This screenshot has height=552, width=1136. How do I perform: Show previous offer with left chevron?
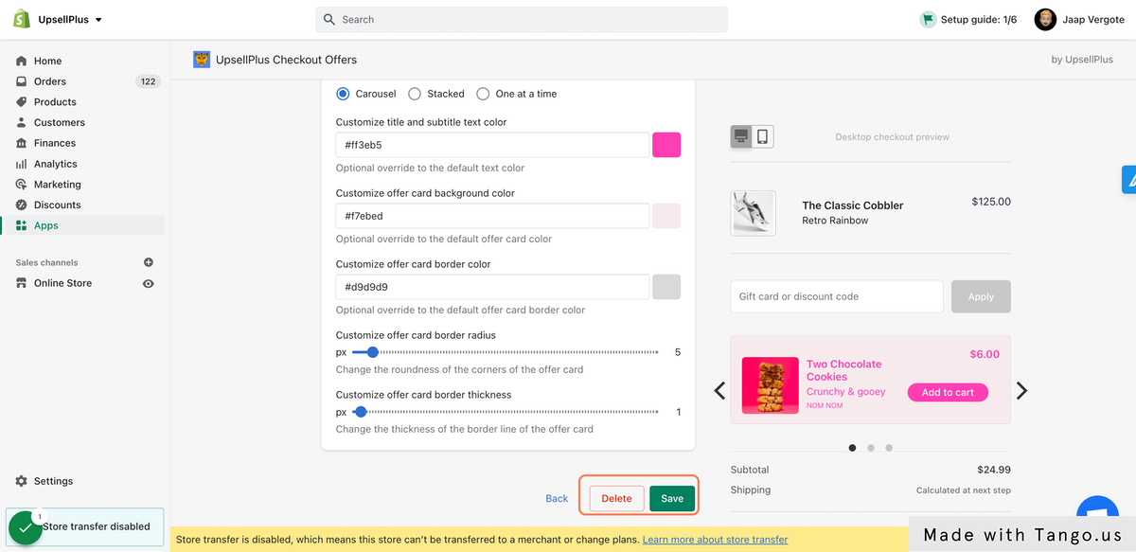(x=719, y=390)
